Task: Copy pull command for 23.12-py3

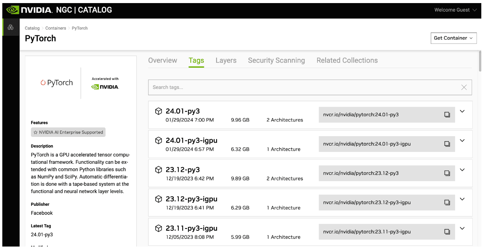Action: 447,173
